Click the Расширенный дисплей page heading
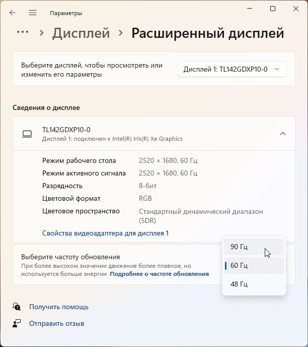The image size is (308, 347). pyautogui.click(x=207, y=33)
